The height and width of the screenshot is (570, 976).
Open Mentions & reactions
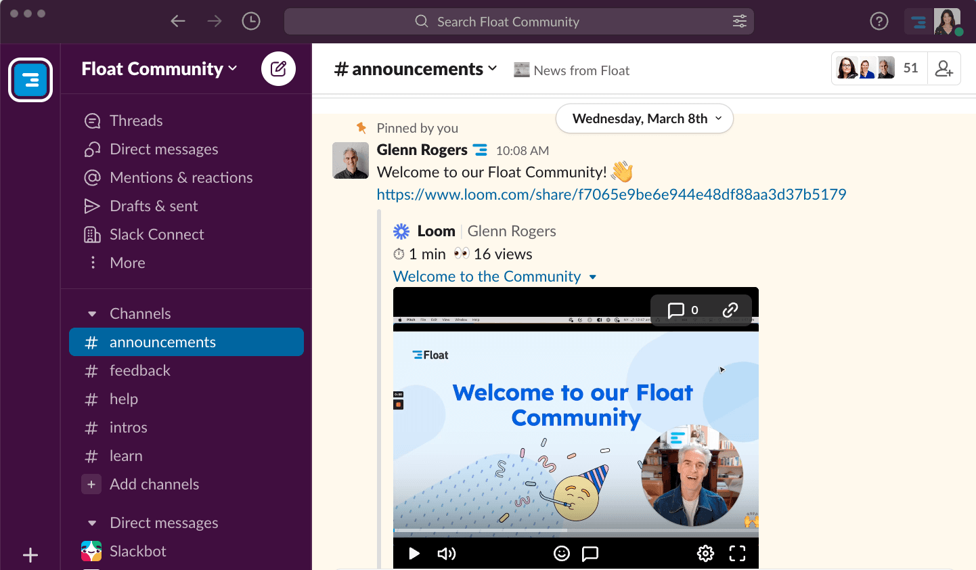(x=181, y=177)
